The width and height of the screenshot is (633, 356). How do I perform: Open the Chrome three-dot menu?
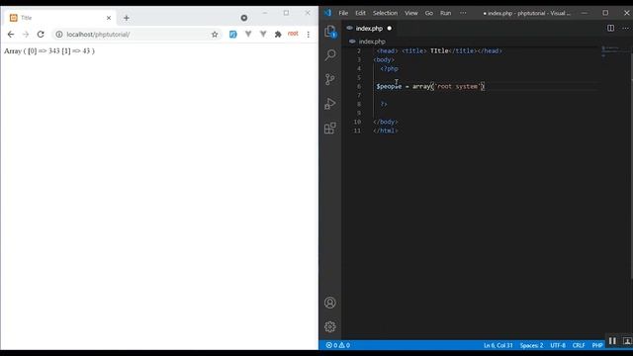click(308, 35)
